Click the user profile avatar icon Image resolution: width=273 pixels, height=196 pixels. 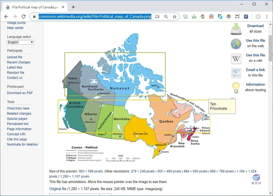click(258, 17)
